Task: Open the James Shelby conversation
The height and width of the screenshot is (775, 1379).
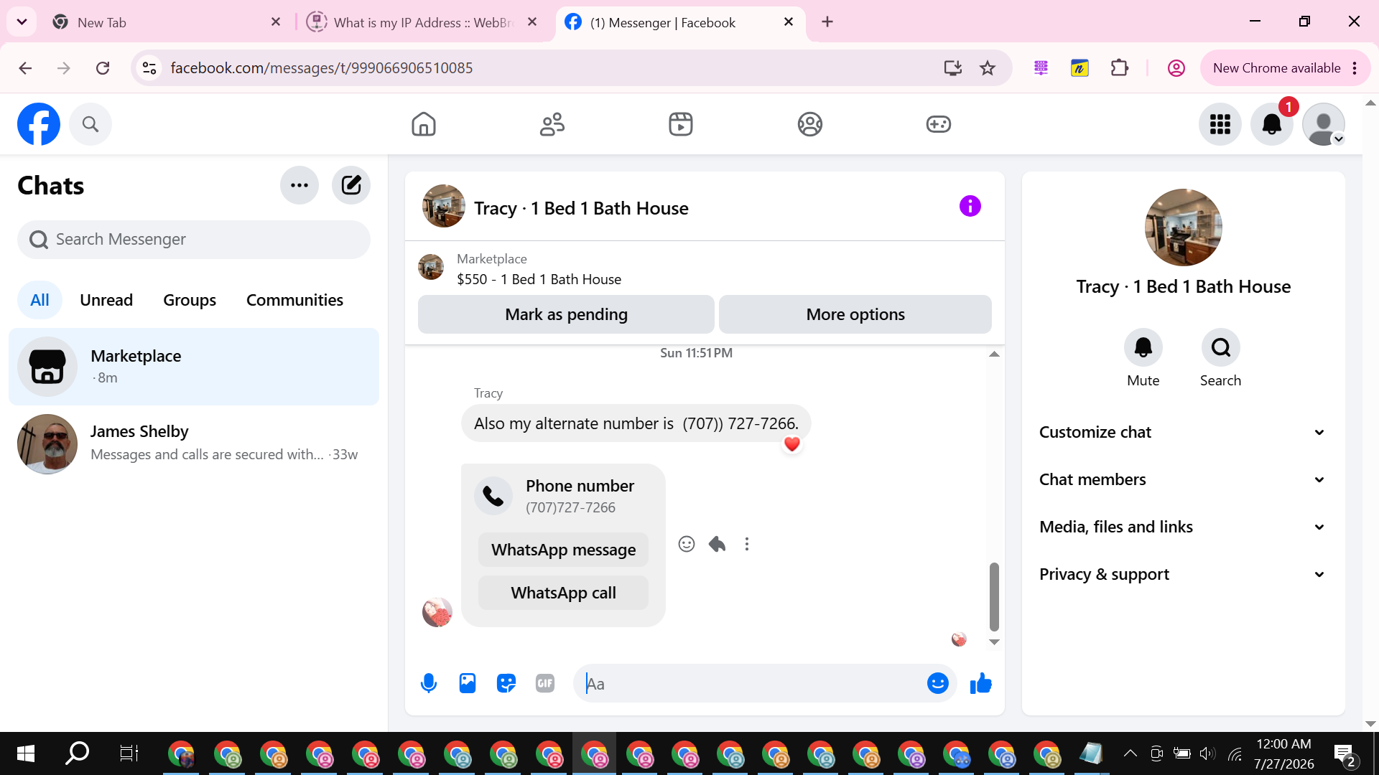Action: (194, 443)
